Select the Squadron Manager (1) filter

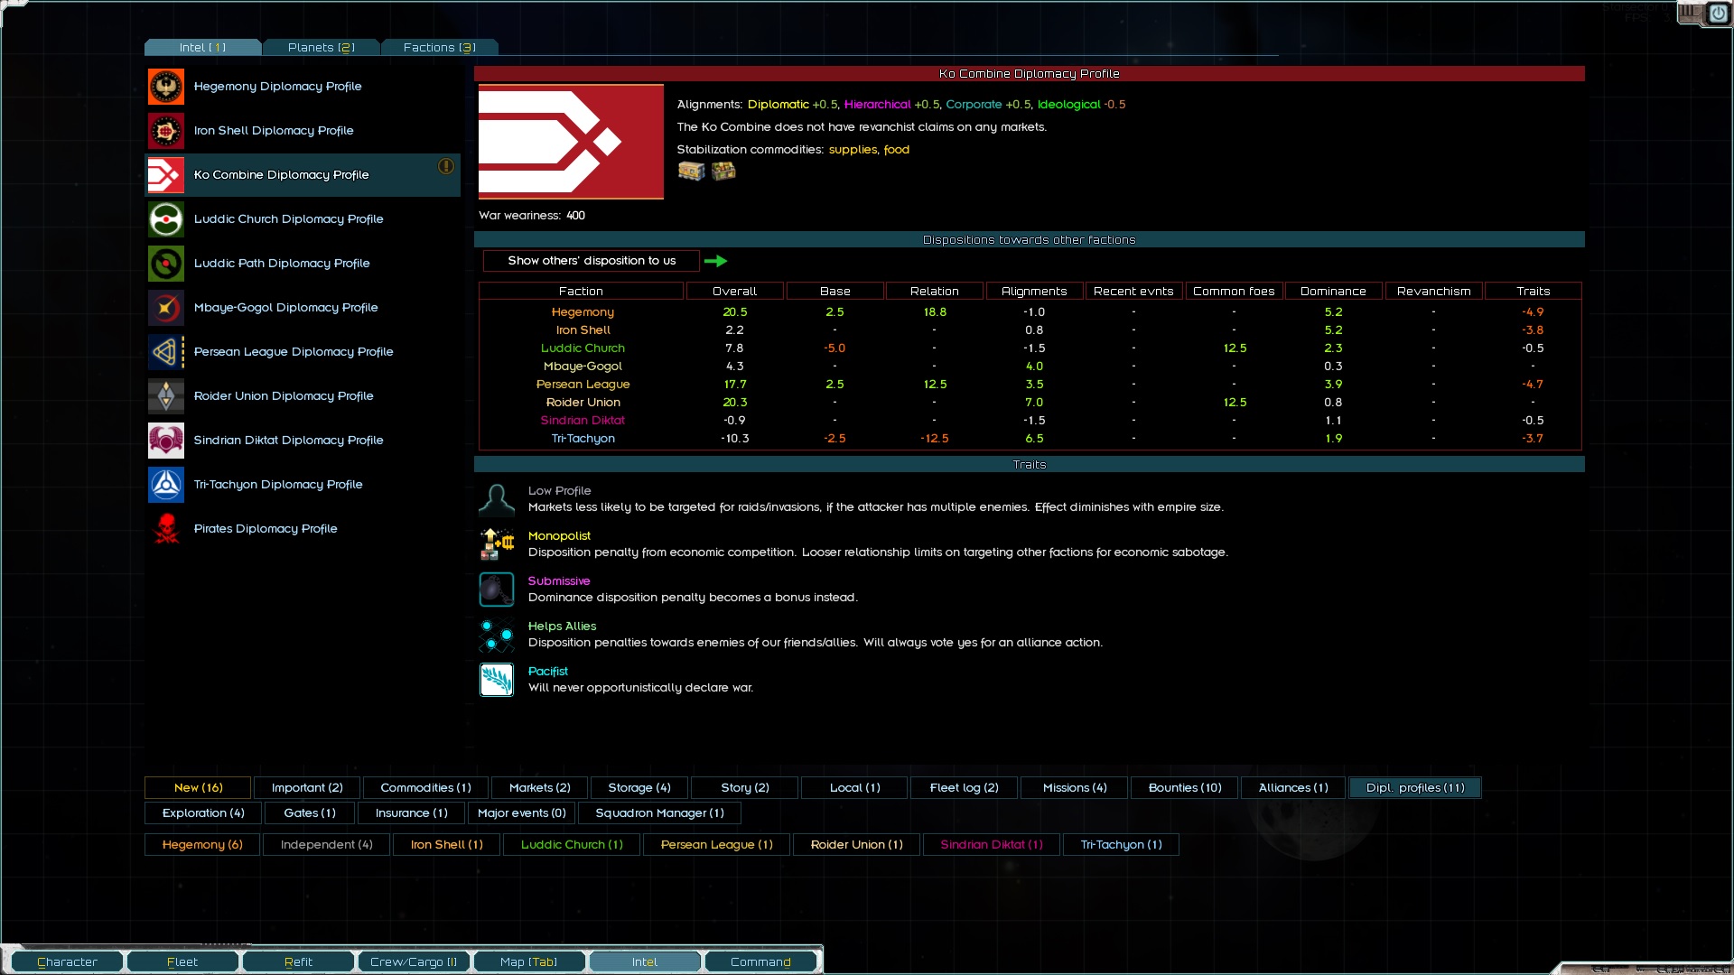tap(659, 813)
